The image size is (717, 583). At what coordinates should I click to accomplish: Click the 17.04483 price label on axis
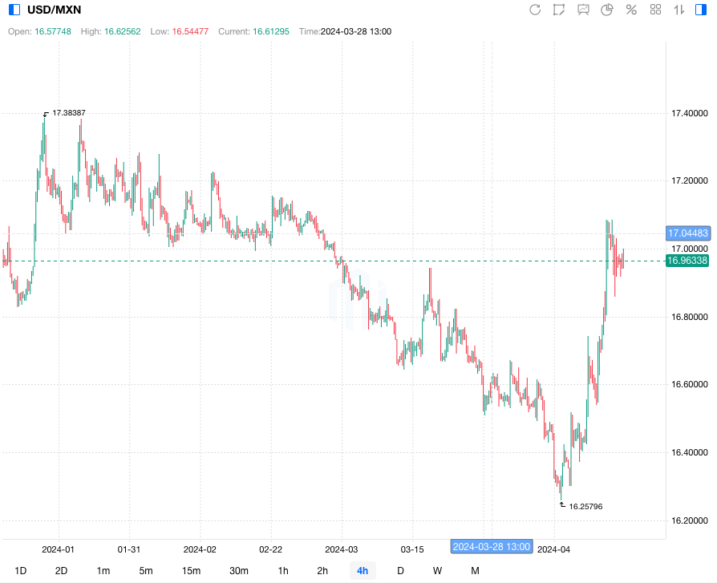687,233
